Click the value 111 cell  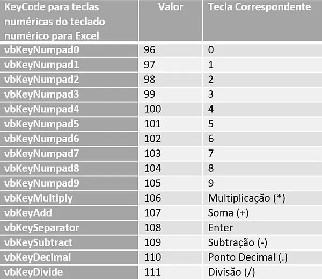152,272
